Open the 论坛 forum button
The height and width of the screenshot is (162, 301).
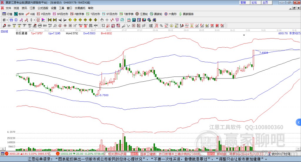tap(254, 2)
